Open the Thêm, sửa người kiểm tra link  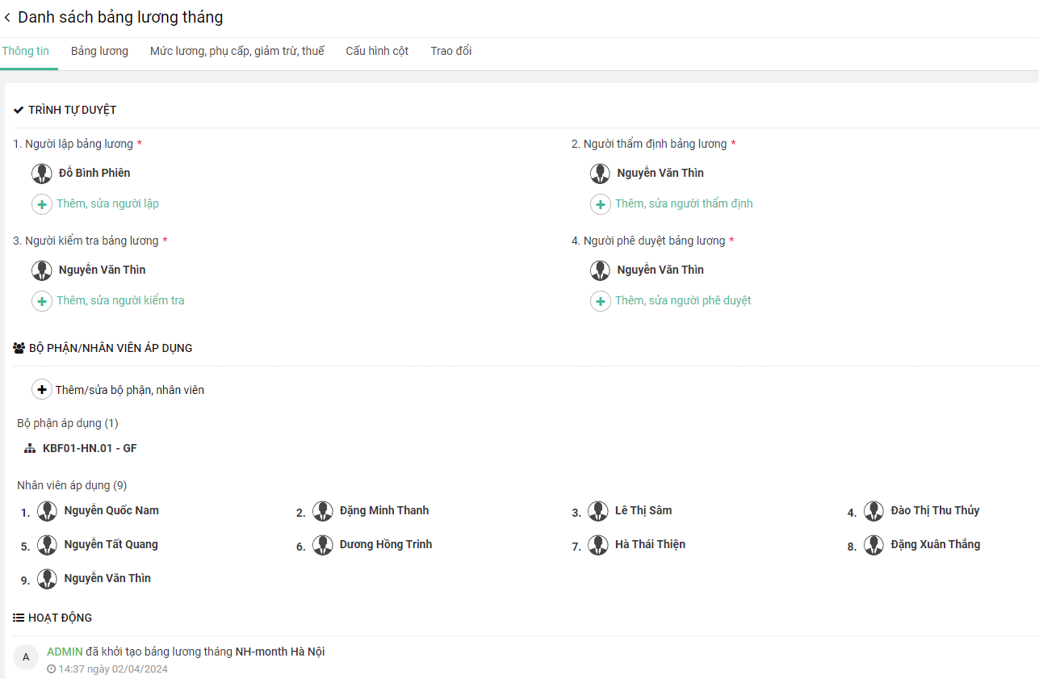[120, 300]
